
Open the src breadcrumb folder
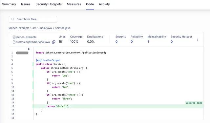34,28
